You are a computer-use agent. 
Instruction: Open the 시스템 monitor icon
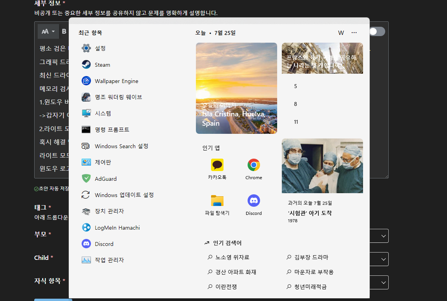pos(86,113)
